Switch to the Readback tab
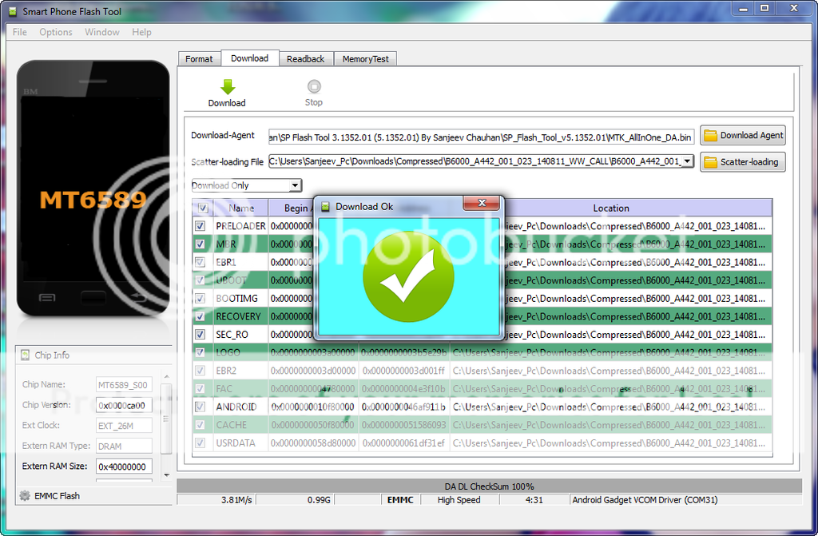Screen dimensions: 818x536 coord(306,59)
